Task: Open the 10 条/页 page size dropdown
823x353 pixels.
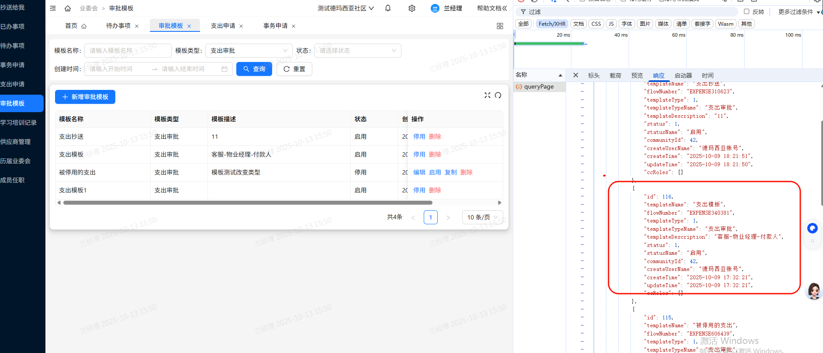Action: 482,217
